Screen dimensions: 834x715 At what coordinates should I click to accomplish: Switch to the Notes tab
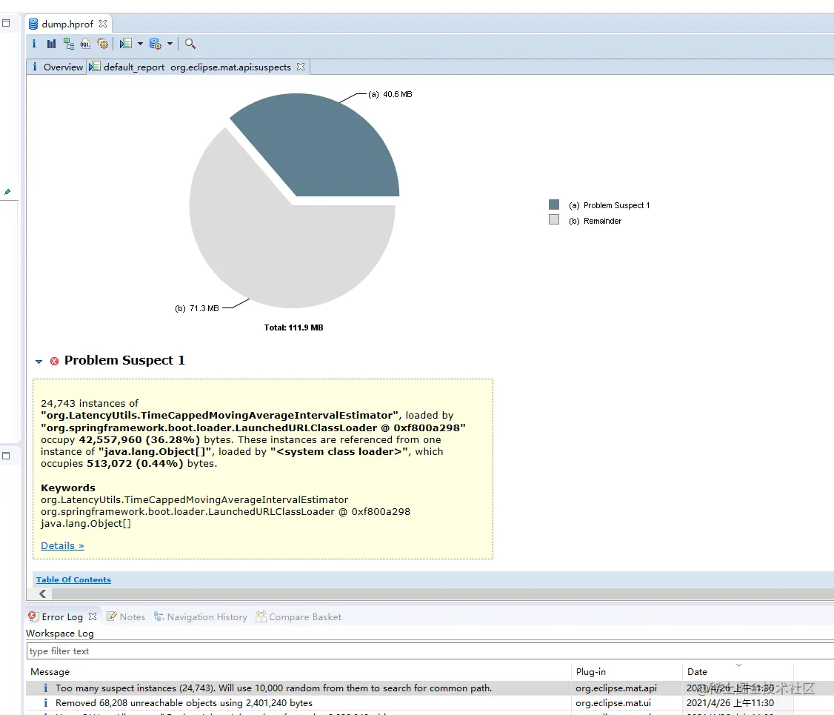point(126,616)
